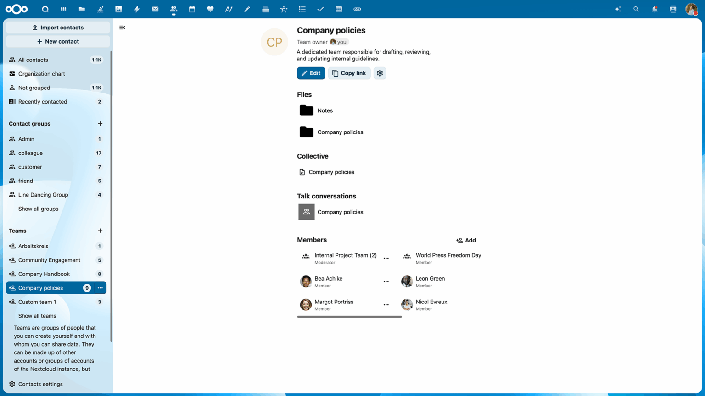The height and width of the screenshot is (396, 705).
Task: Collapse the left sidebar
Action: click(122, 27)
